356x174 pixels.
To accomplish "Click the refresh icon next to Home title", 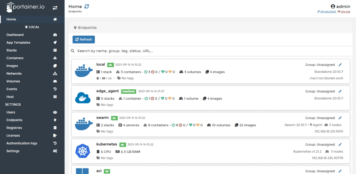I will click(x=87, y=6).
